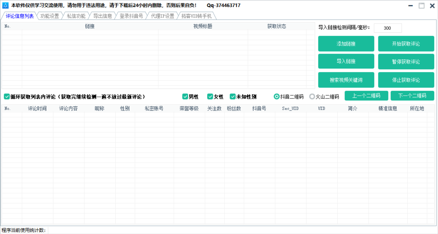Switch to the 代理IP设置 tab
The height and width of the screenshot is (234, 438).
(162, 16)
